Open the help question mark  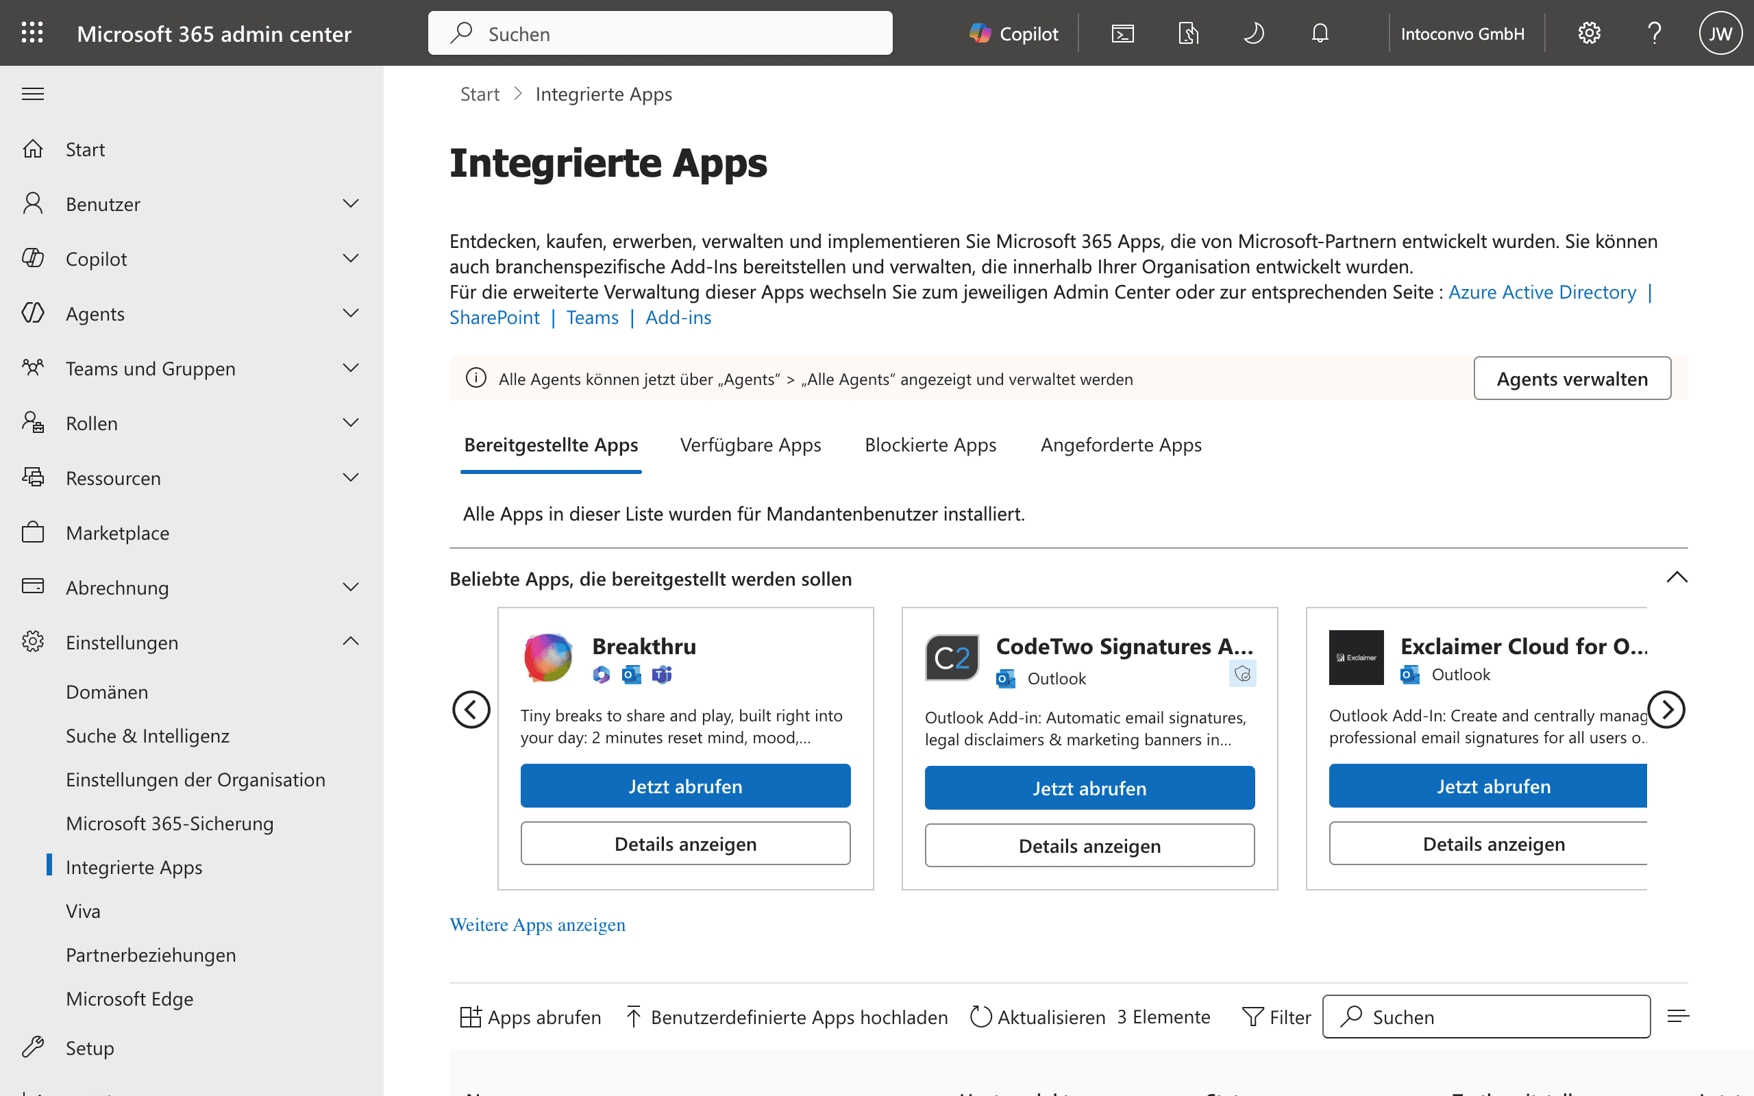coord(1655,34)
